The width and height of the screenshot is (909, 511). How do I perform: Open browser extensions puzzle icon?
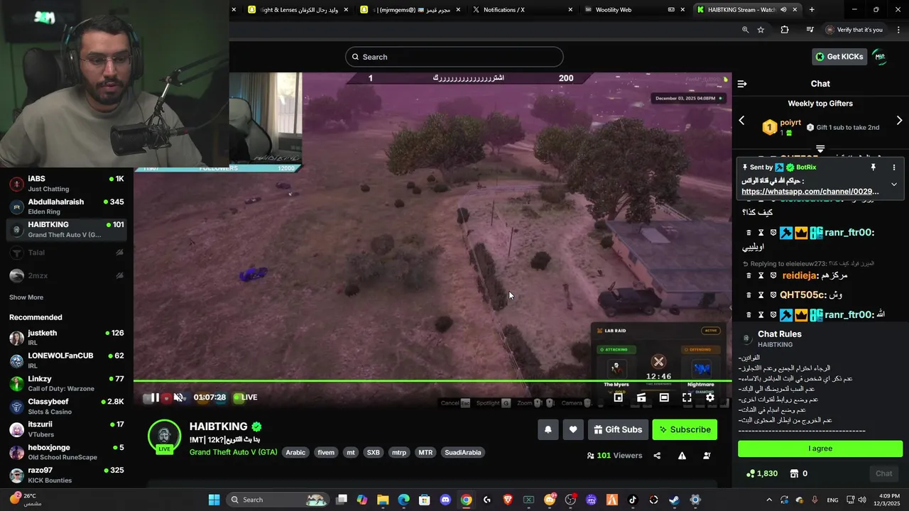785,30
